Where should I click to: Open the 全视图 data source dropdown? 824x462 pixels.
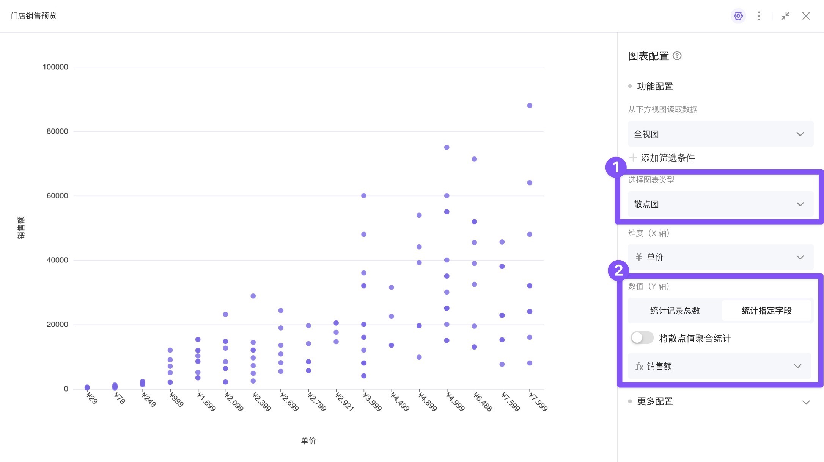click(x=720, y=134)
